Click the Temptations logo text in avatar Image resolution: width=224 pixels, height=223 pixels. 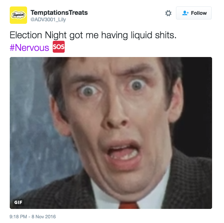point(18,15)
